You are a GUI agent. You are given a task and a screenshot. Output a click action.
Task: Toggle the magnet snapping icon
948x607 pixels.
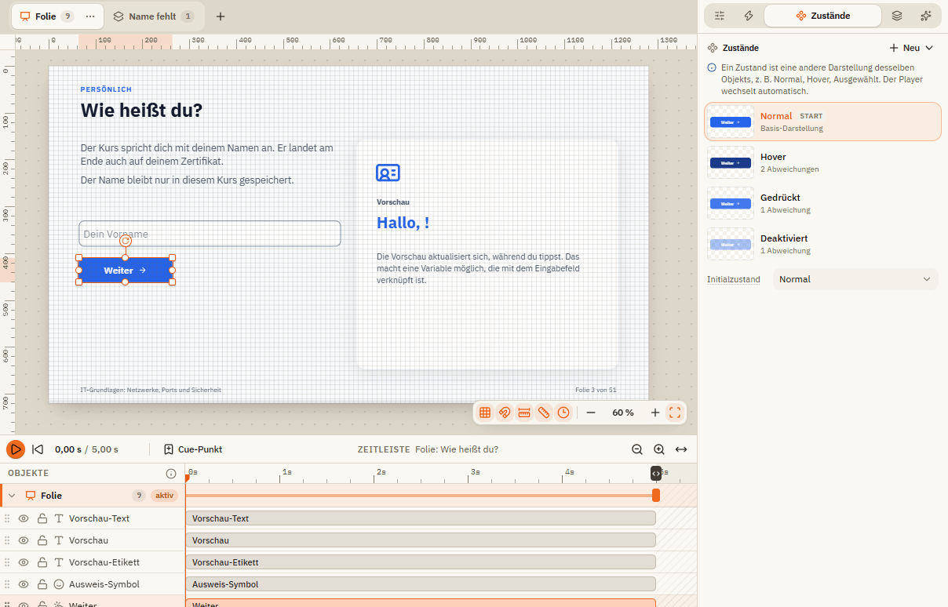(x=505, y=413)
